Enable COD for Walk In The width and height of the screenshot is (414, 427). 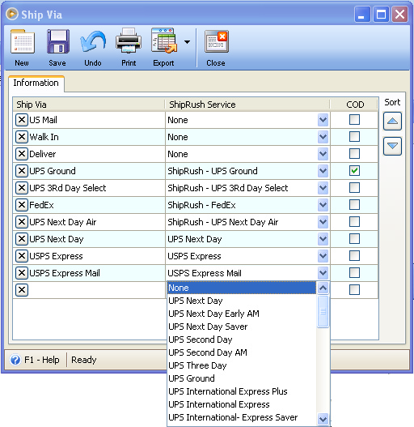click(354, 136)
